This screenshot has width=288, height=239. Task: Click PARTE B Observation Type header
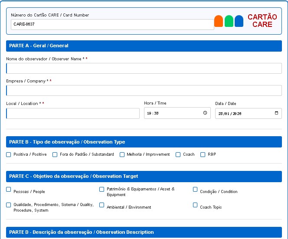144,142
